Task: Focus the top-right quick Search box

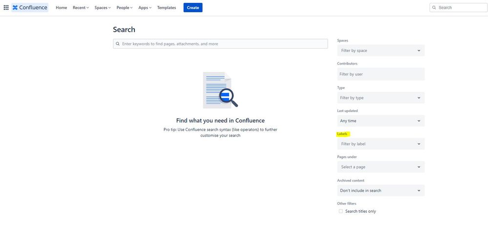Action: click(458, 7)
